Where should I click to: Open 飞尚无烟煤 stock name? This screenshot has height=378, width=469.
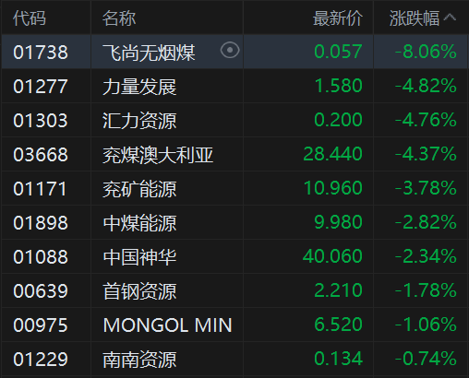coord(149,53)
